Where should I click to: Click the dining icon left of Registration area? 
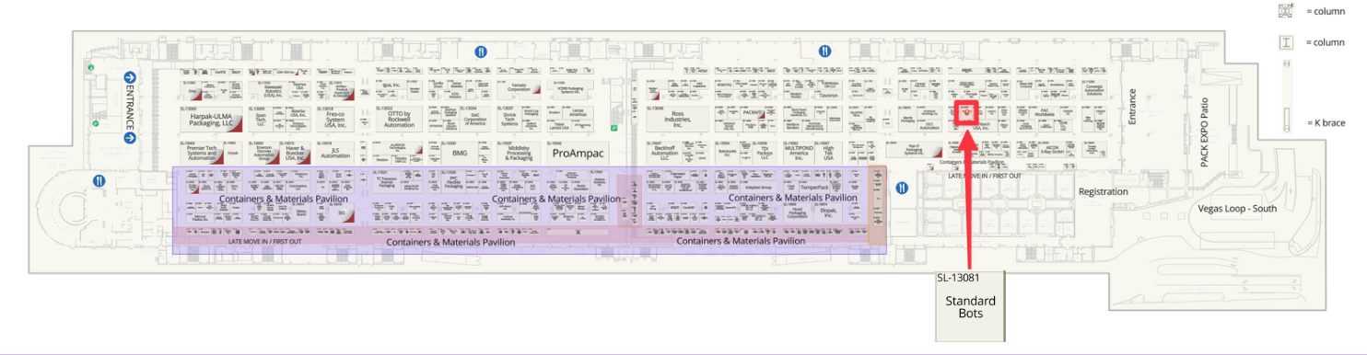coord(903,189)
